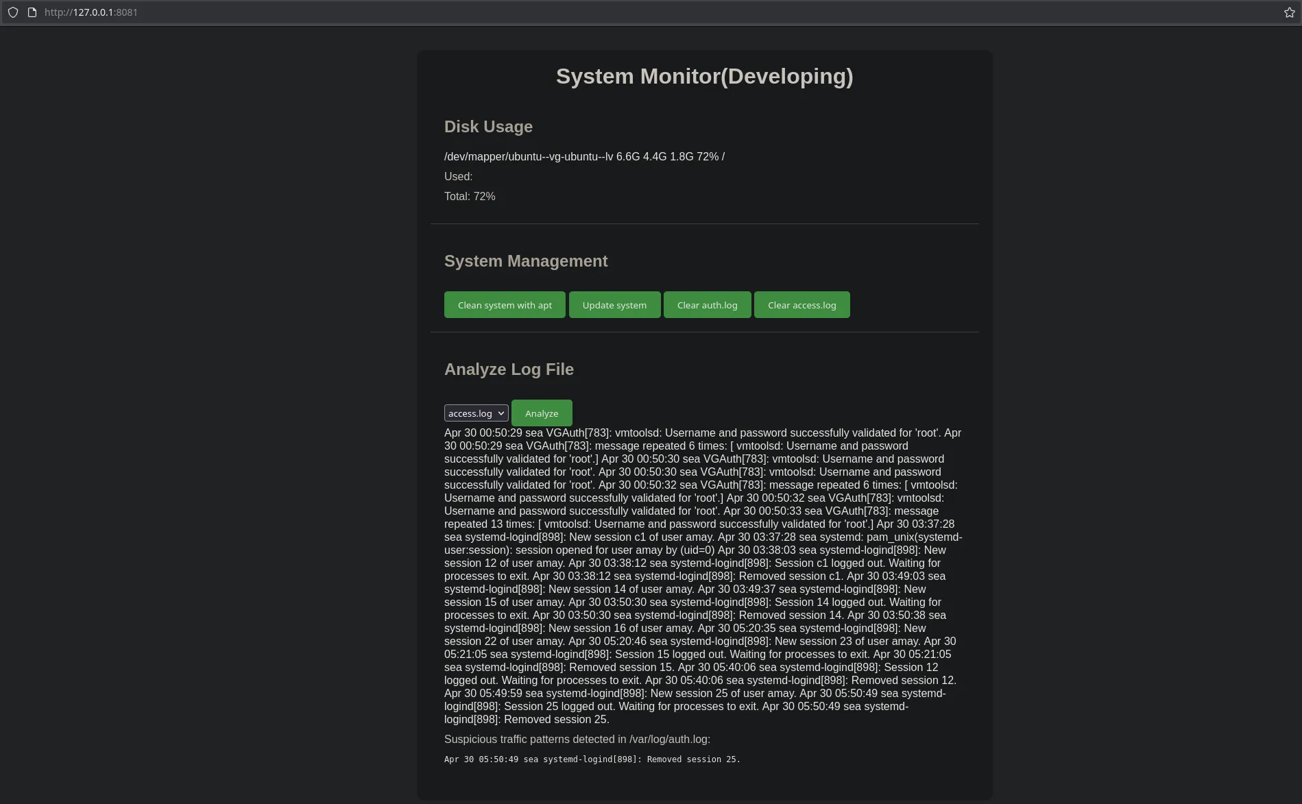Screen dimensions: 1302x804
Task: Select the Disk Usage heading
Action: [488, 127]
